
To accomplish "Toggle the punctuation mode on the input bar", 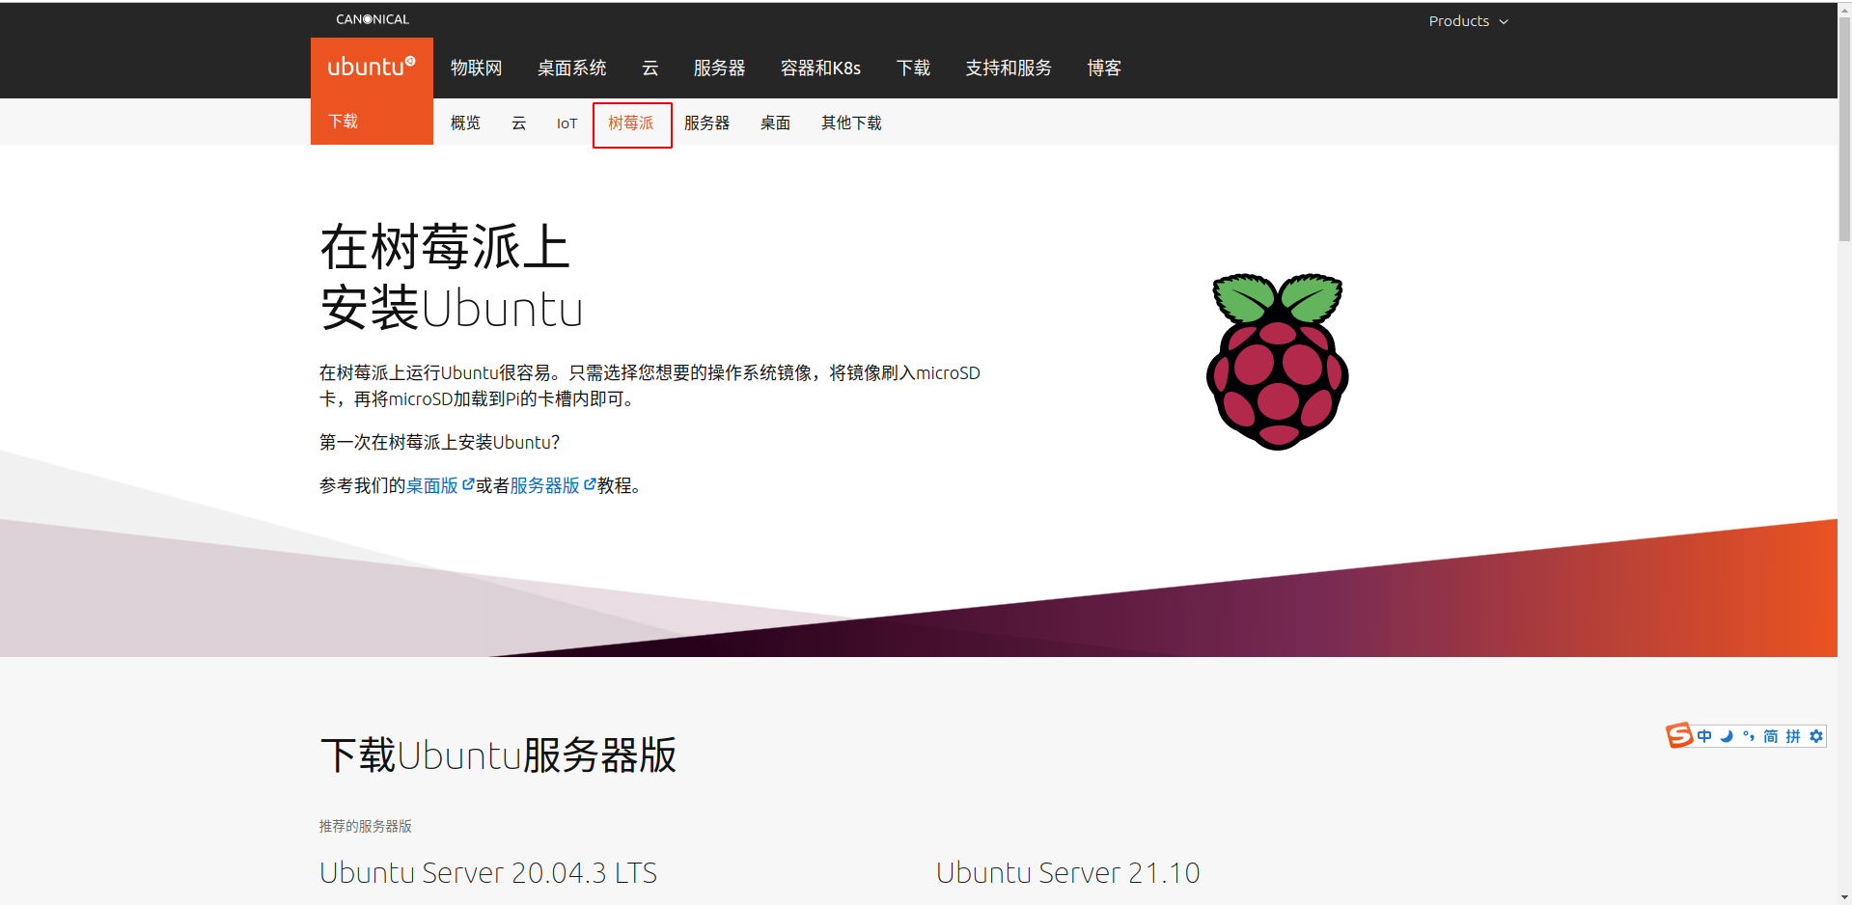I will tap(1749, 735).
